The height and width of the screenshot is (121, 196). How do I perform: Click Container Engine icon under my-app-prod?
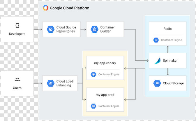93,106
